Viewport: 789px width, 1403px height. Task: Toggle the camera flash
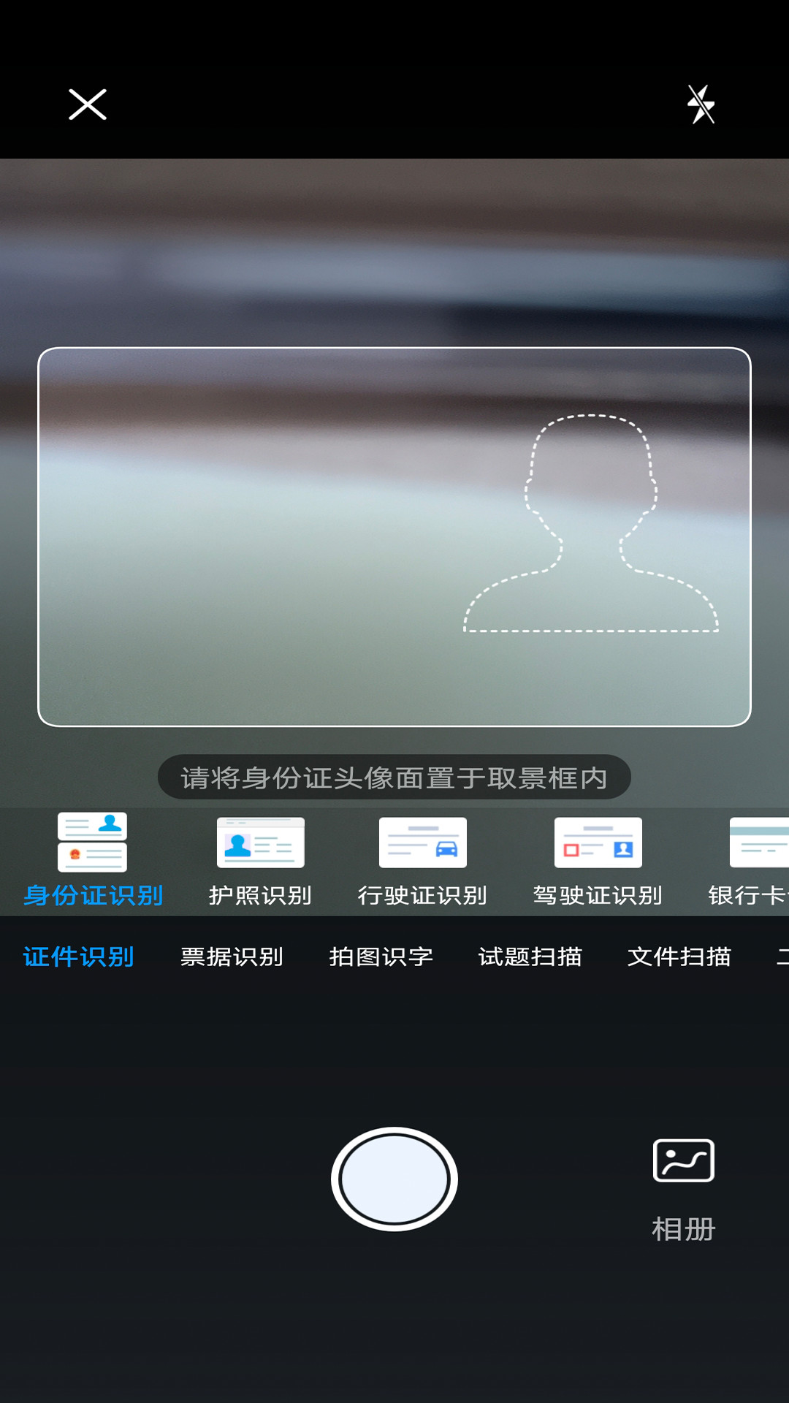coord(701,104)
